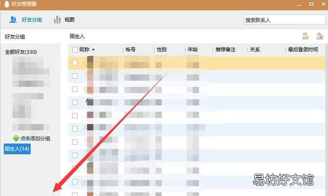Toggle the sort arrow next to 昵称
The height and width of the screenshot is (196, 328).
click(93, 50)
